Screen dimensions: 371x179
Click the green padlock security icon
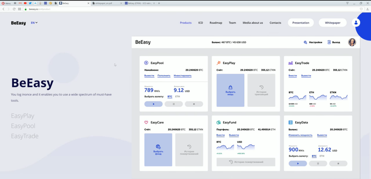pos(26,9)
